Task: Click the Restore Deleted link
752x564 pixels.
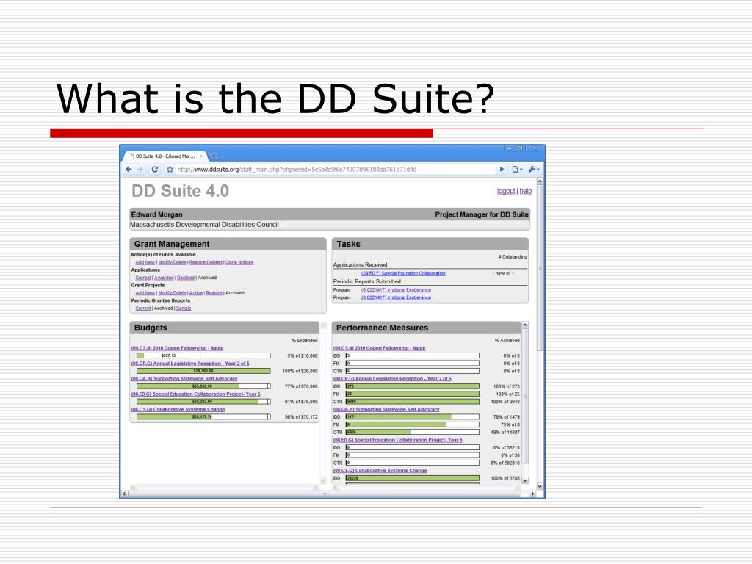Action: tap(206, 262)
